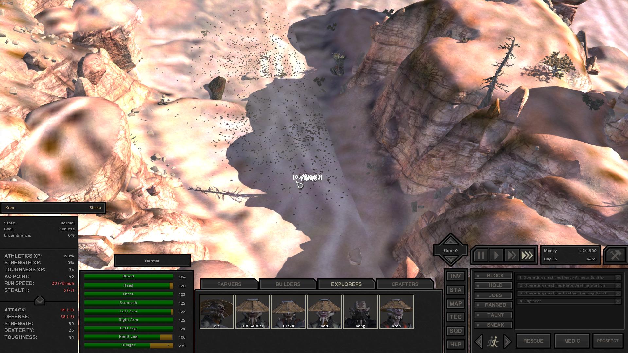Screen dimensions: 628x353
Task: Toggle the JOBS option
Action: tap(493, 295)
